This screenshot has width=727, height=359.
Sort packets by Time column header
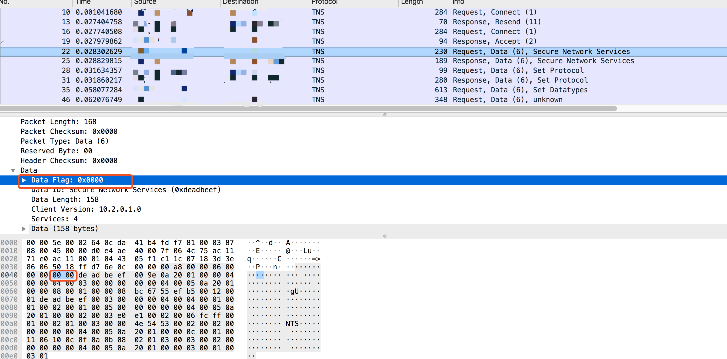(83, 2)
